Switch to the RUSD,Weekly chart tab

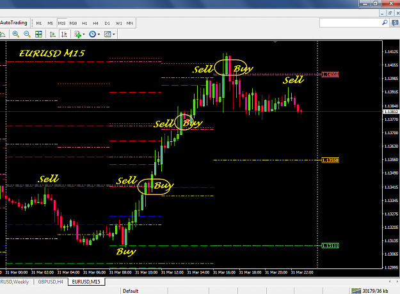15,282
